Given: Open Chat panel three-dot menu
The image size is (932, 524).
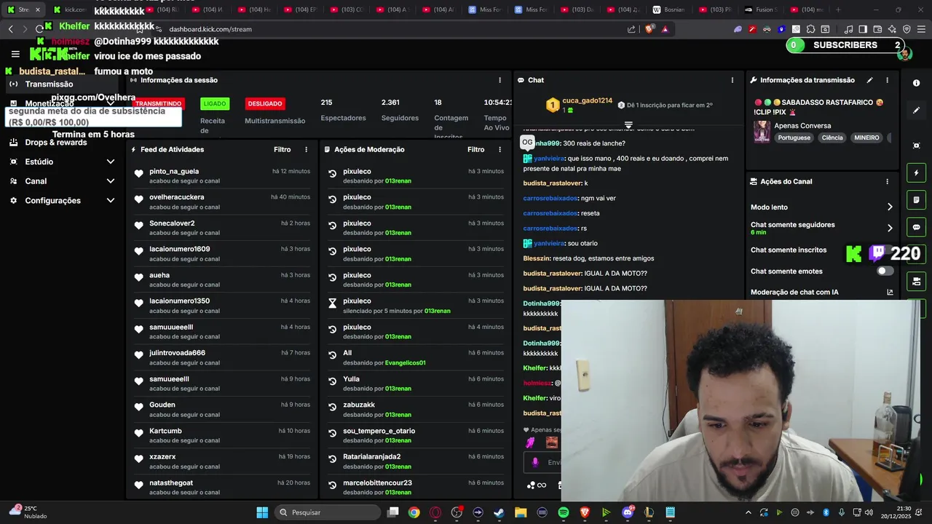Looking at the screenshot, I should [732, 80].
